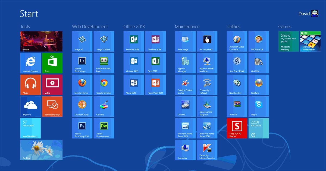Open the Computer tile

click(x=185, y=150)
